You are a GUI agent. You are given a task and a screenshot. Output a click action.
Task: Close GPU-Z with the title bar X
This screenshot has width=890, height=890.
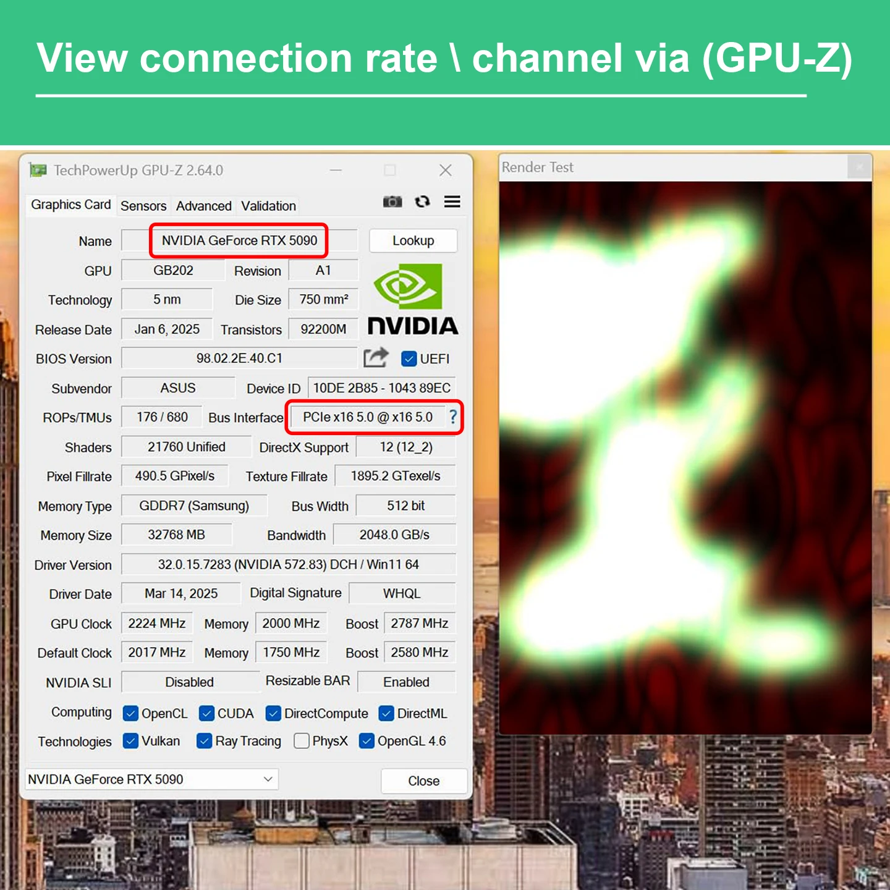[x=446, y=170]
